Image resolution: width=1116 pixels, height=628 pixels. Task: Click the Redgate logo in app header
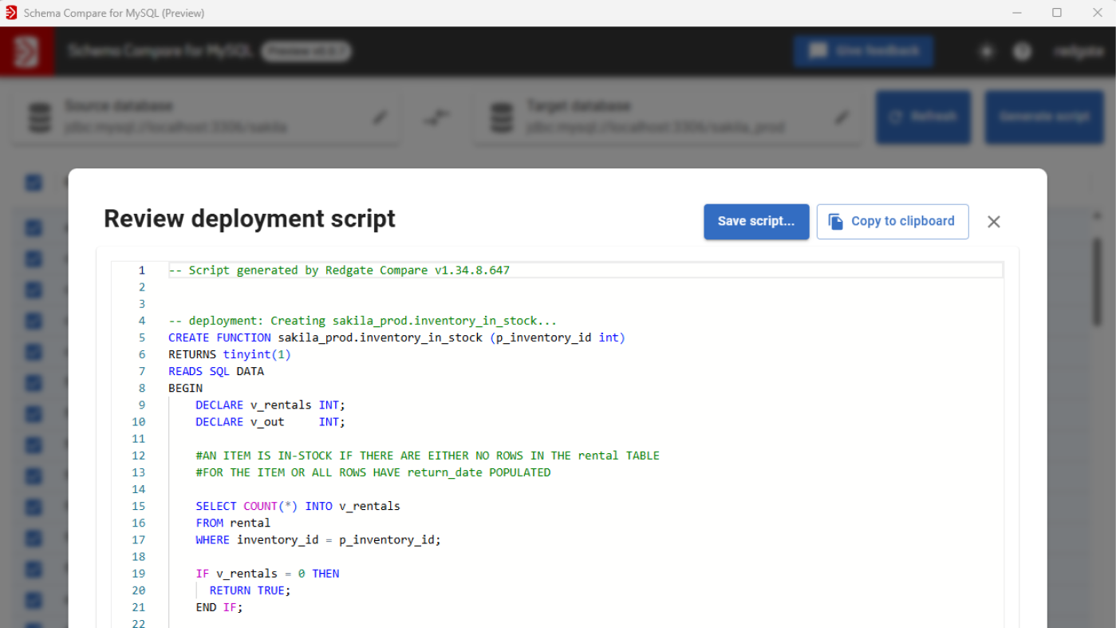[x=27, y=51]
